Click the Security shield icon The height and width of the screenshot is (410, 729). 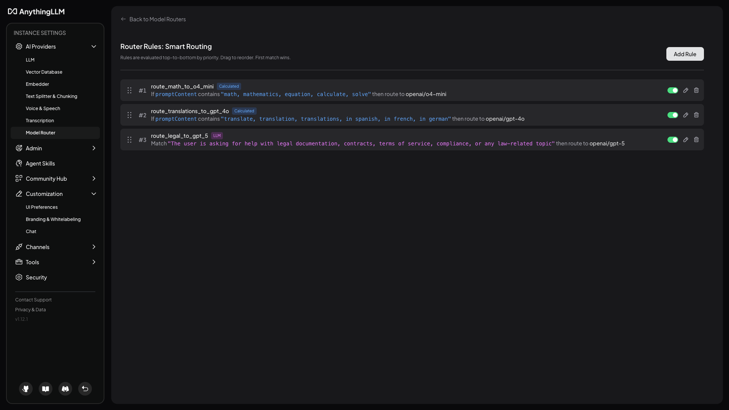click(19, 277)
